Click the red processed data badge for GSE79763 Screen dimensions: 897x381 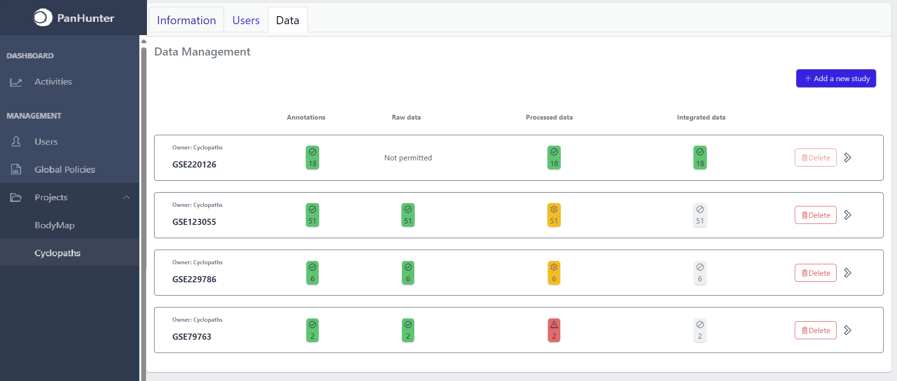(x=554, y=330)
